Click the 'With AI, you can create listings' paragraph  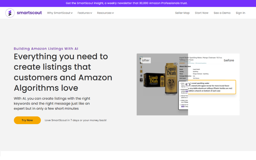tap(52, 103)
